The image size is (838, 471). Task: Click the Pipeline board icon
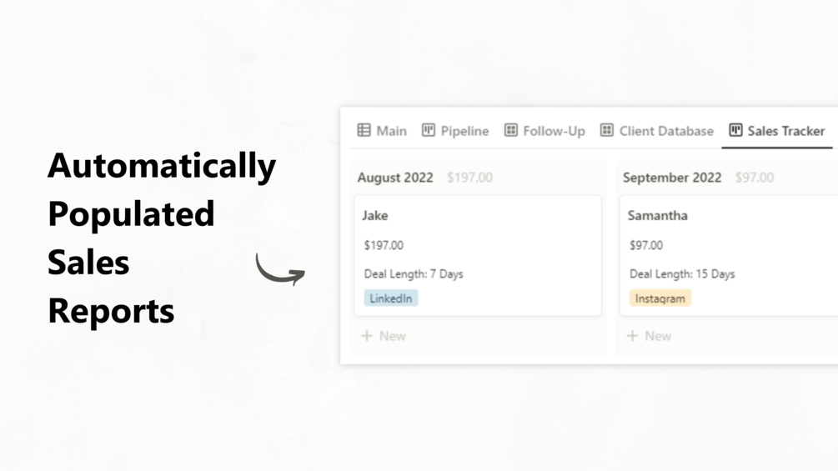pyautogui.click(x=429, y=131)
